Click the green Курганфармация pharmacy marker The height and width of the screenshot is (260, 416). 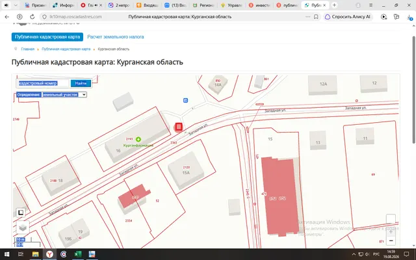(138, 139)
